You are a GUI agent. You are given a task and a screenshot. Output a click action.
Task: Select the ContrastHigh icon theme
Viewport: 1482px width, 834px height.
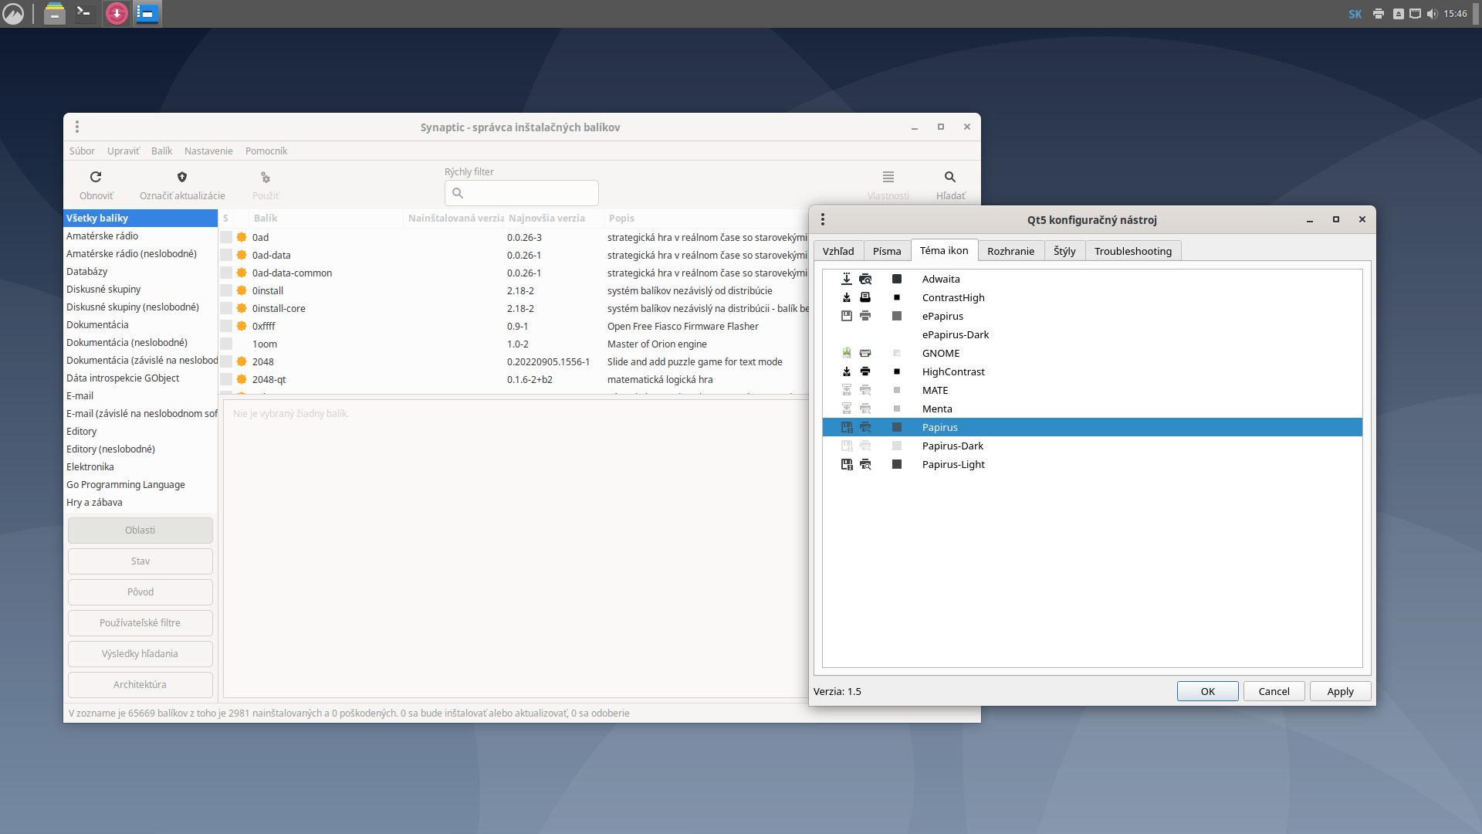pos(1092,297)
